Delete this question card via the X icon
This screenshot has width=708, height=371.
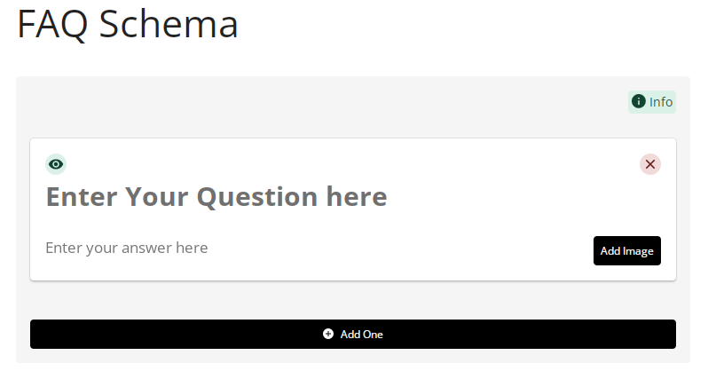650,164
